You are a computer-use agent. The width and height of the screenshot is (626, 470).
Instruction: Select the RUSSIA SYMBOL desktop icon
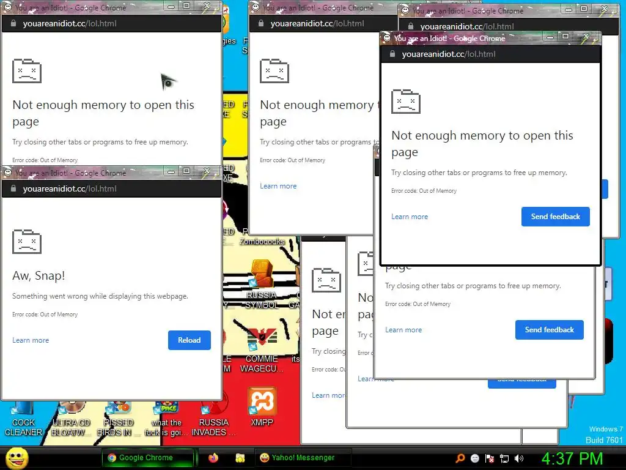[x=262, y=284]
